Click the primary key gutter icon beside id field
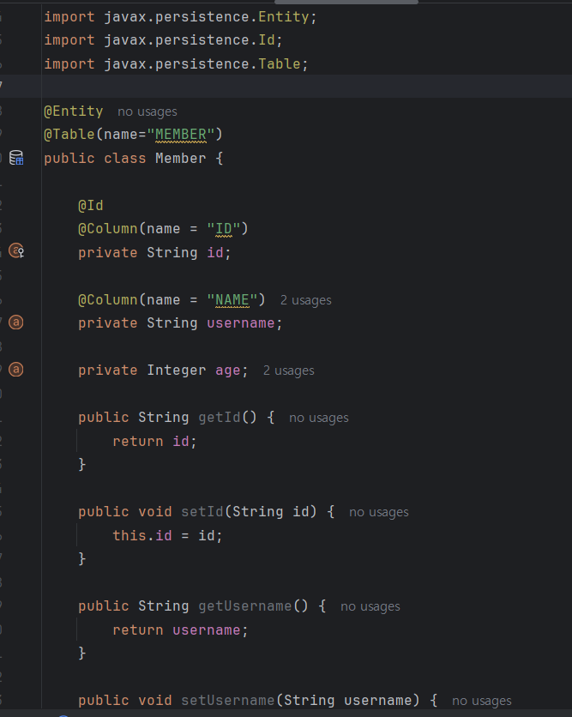The width and height of the screenshot is (572, 717). point(16,251)
